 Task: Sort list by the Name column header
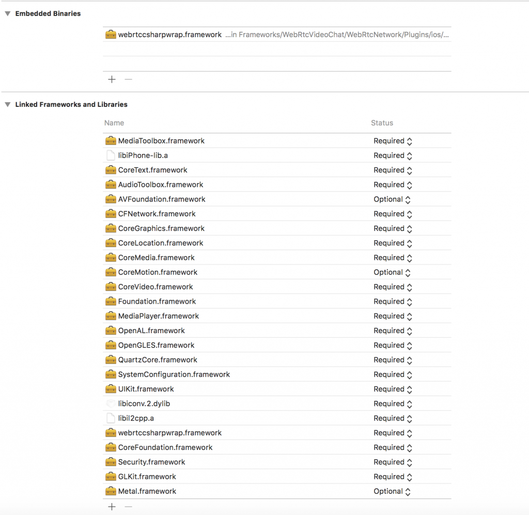[114, 123]
